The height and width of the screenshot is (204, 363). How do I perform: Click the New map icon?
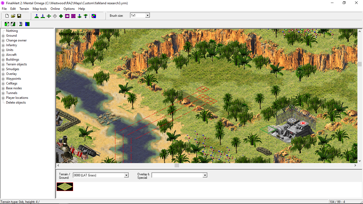point(7,16)
